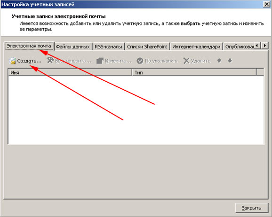Image resolution: width=272 pixels, height=217 pixels.
Task: Move account up with up arrow
Action: pyautogui.click(x=219, y=61)
